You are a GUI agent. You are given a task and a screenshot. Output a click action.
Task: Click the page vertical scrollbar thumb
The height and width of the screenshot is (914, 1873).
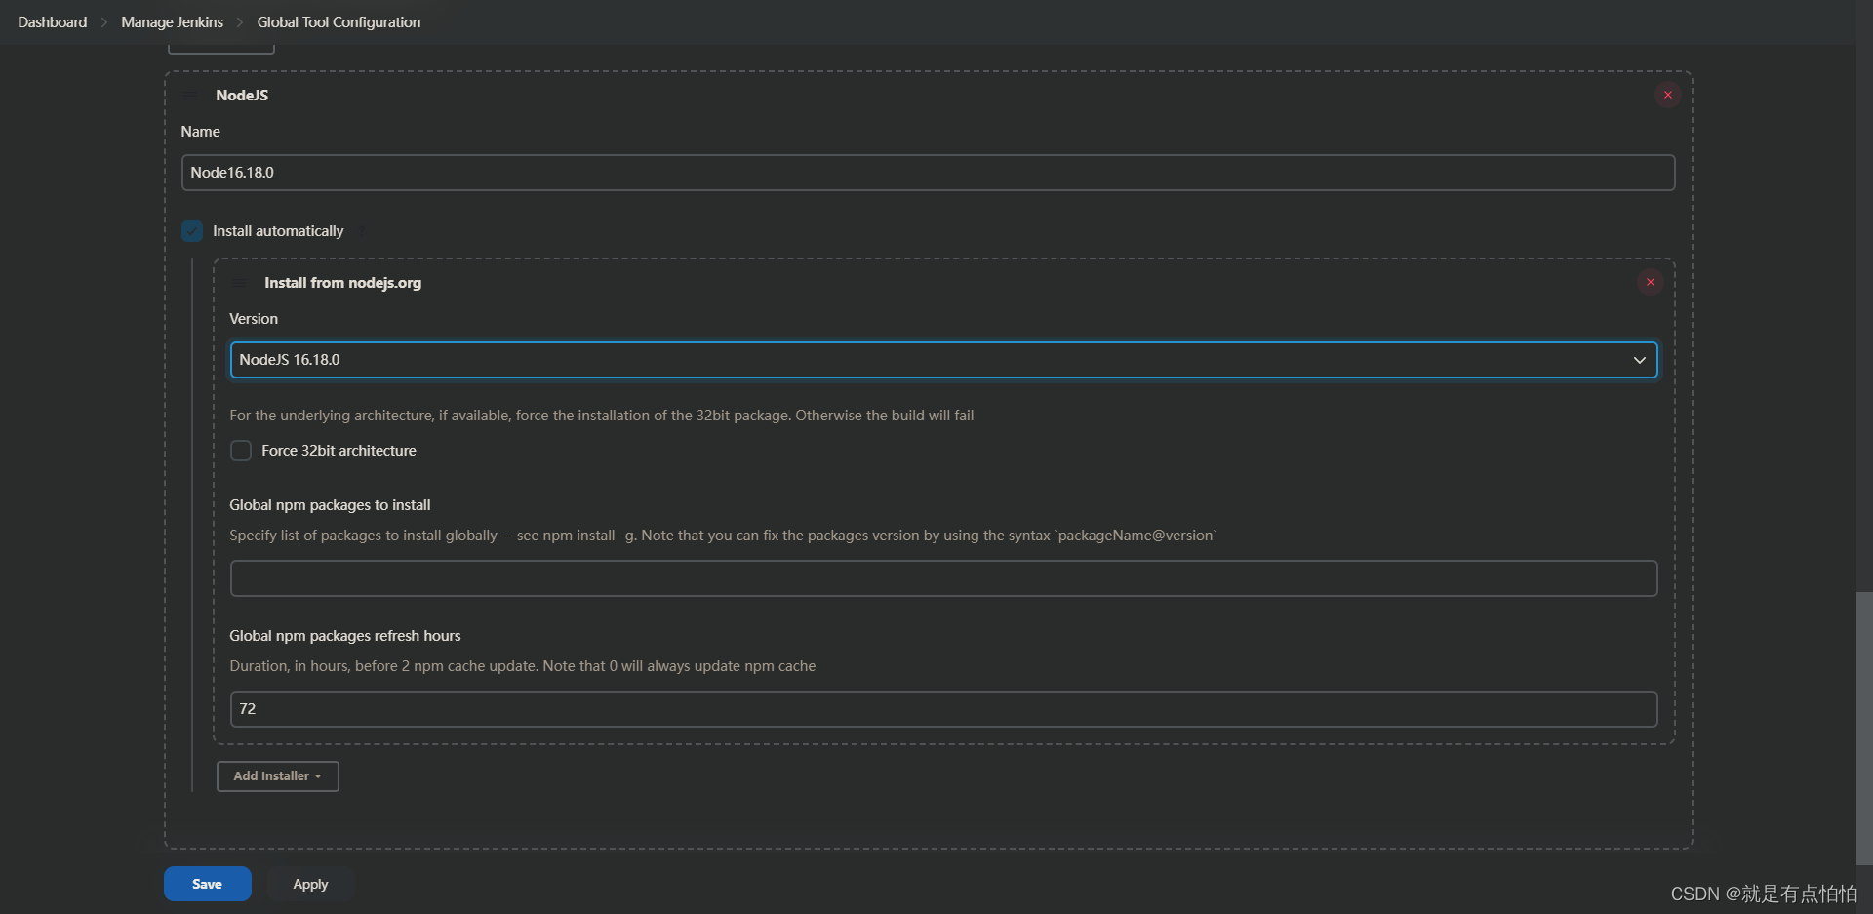pos(1864,728)
